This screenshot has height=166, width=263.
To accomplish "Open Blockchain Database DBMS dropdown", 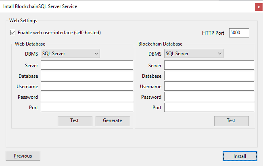I will [x=194, y=54].
